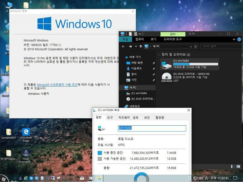
Task: Select the (C) win10x64 drive icon
Action: pyautogui.click(x=166, y=65)
